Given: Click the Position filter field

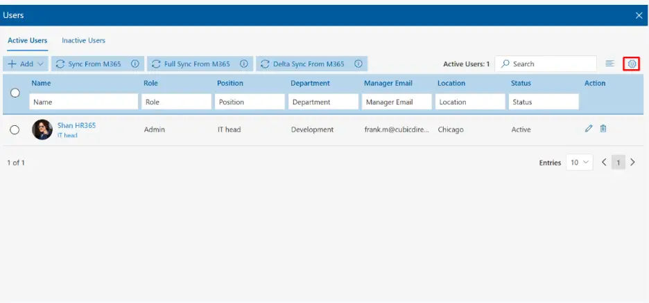Looking at the screenshot, I should pos(250,102).
